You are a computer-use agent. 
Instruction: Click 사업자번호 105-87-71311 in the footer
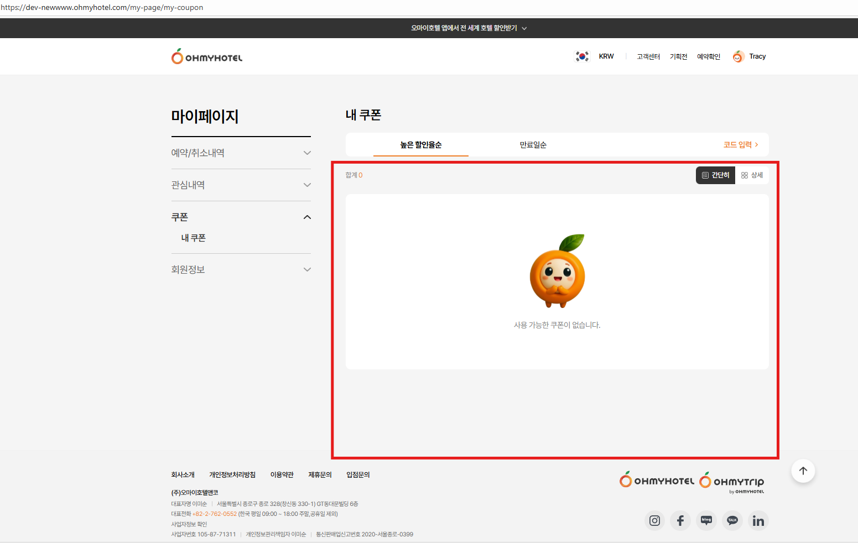[204, 535]
